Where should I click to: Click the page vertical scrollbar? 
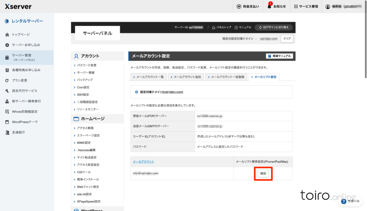[x=365, y=39]
